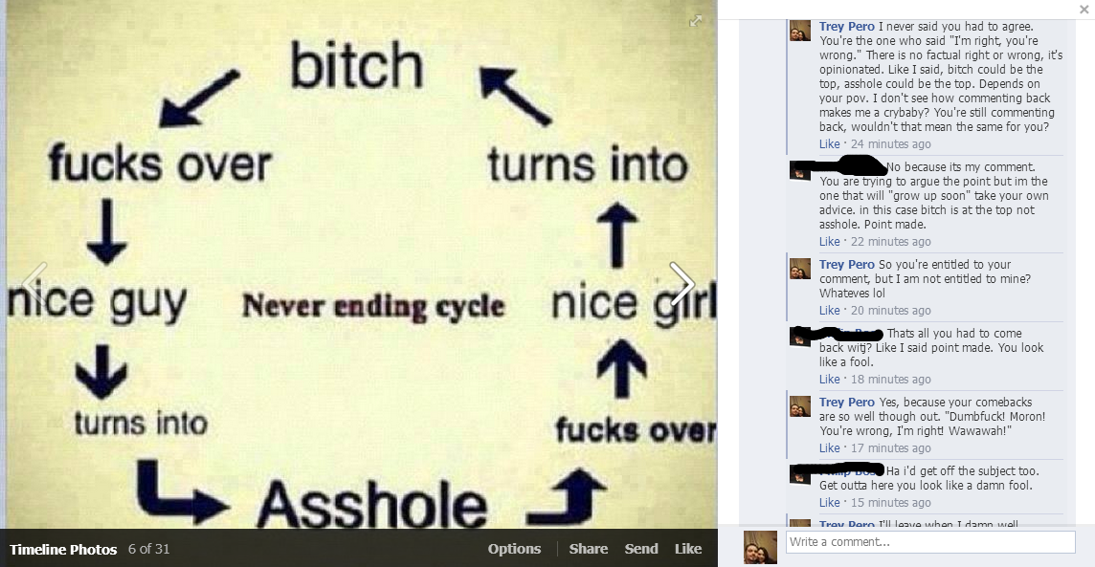Click the 15 minutes ago timestamp
This screenshot has height=567, width=1095.
pos(890,502)
